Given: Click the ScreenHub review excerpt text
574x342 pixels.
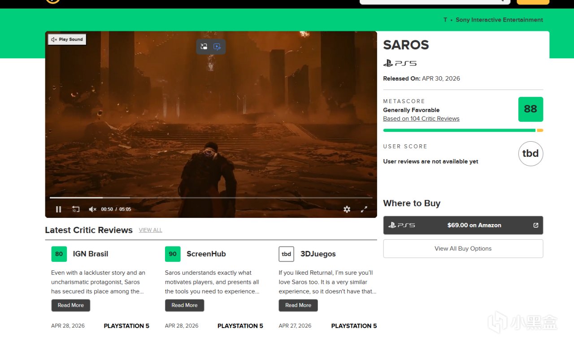Looking at the screenshot, I should click(212, 282).
